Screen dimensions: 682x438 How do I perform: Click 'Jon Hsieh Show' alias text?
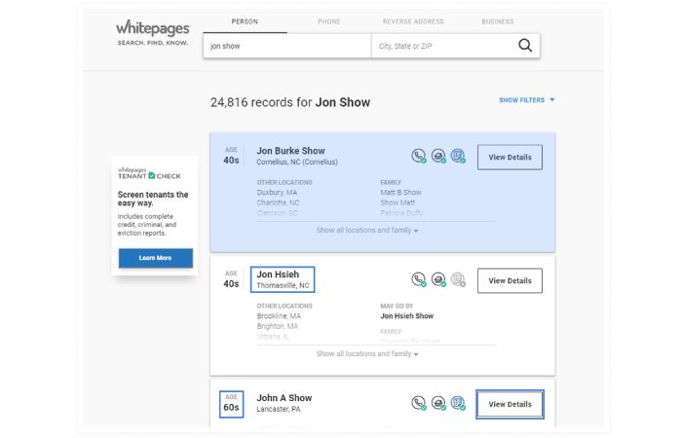pos(406,316)
